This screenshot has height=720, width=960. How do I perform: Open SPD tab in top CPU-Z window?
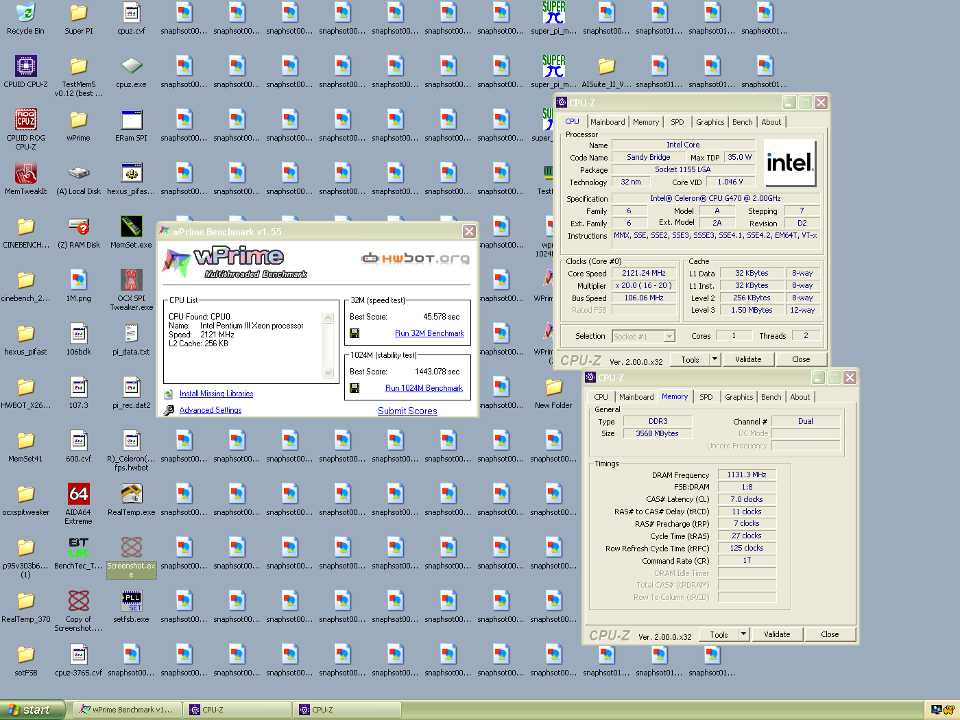tap(677, 122)
